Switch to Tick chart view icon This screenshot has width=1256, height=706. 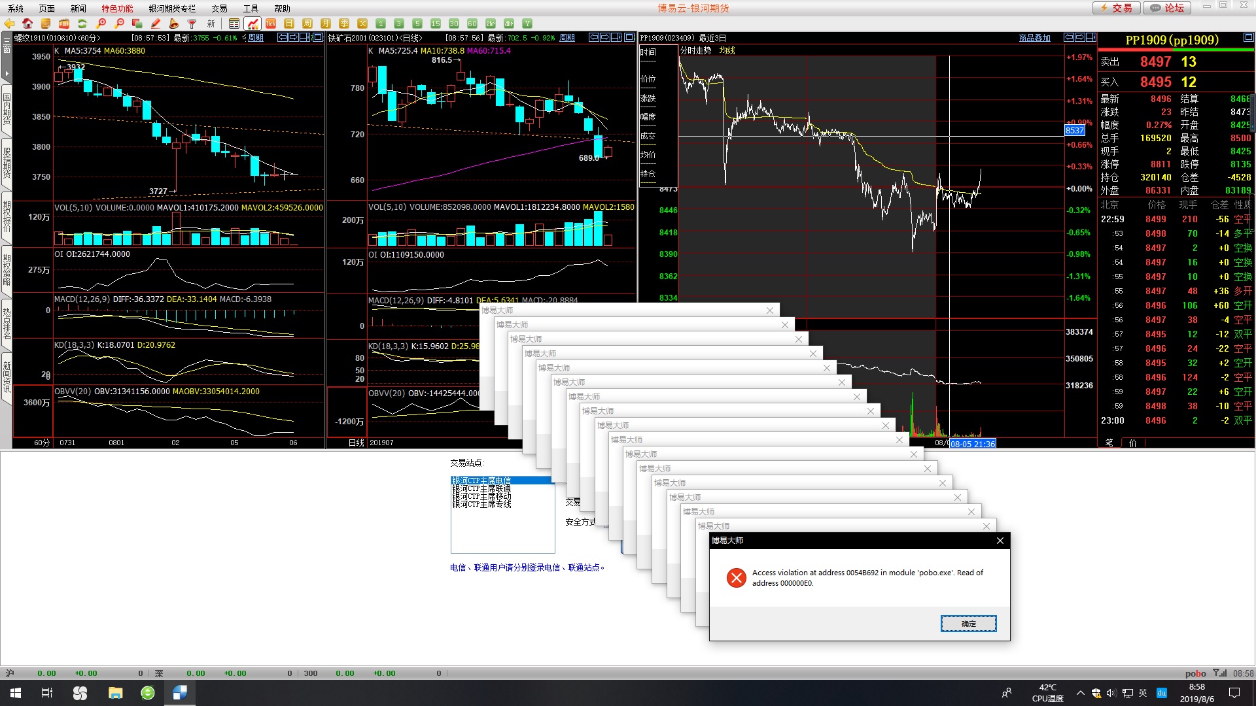pos(271,24)
